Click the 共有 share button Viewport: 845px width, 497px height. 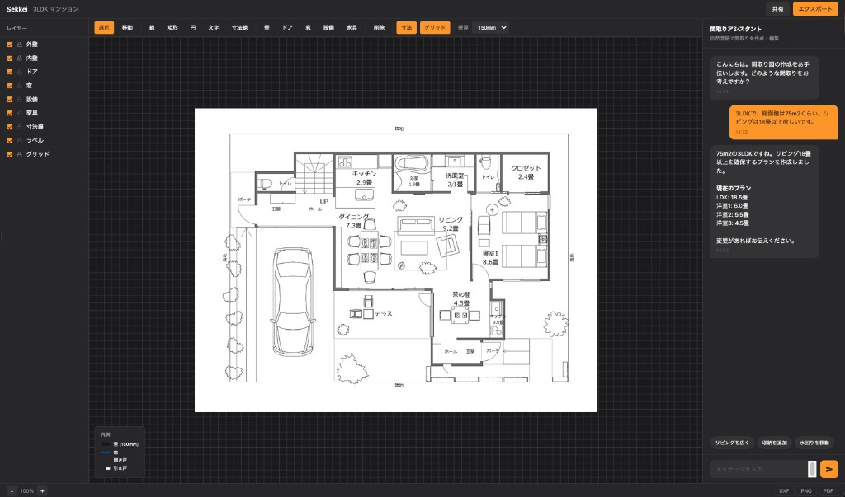(777, 9)
